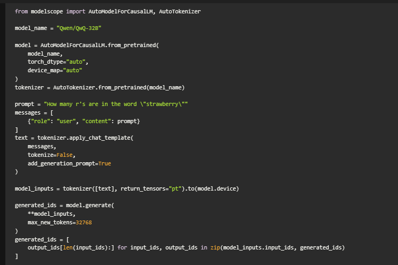The image size is (398, 265).
Task: Click the 'messages,' argument line
Action: coord(42,147)
